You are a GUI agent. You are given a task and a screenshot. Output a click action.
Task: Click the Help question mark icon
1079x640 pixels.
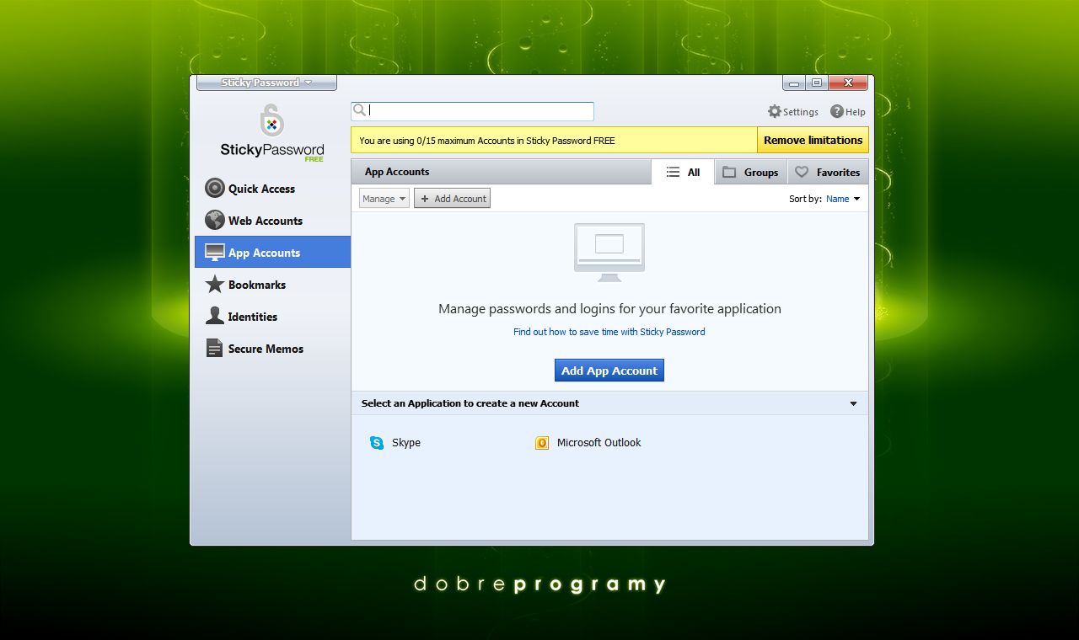837,111
